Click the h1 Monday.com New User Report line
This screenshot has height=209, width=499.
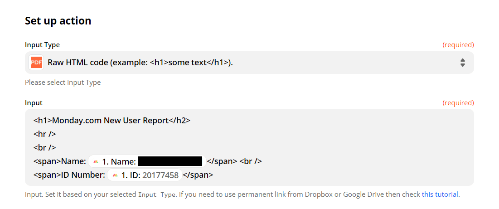tap(111, 121)
